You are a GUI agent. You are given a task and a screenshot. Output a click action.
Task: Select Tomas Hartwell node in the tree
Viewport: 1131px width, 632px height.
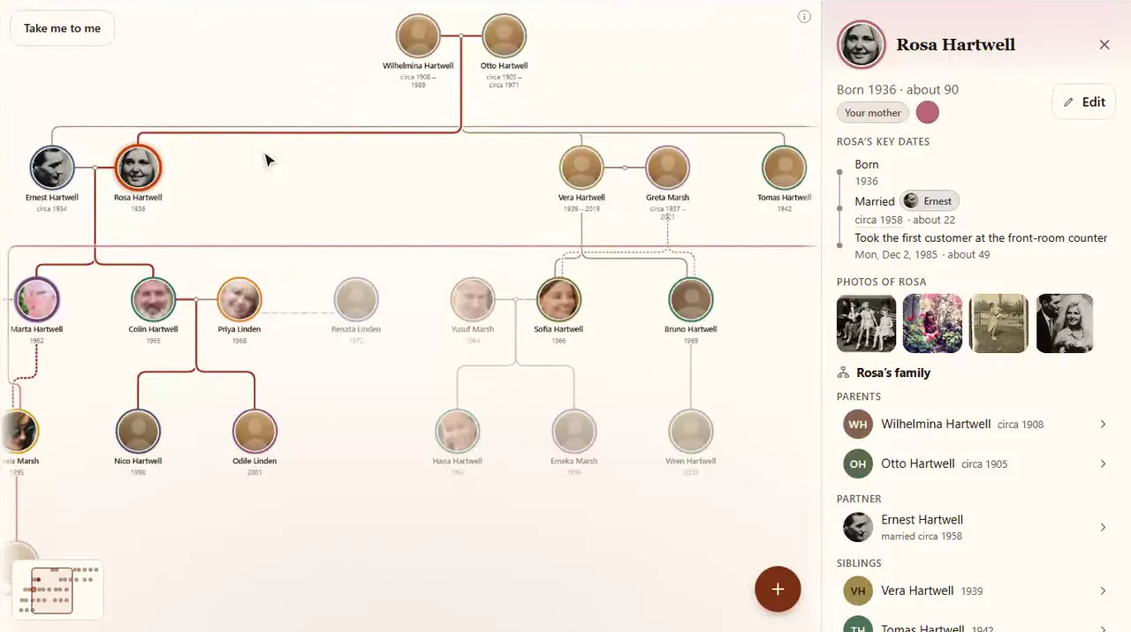(784, 168)
